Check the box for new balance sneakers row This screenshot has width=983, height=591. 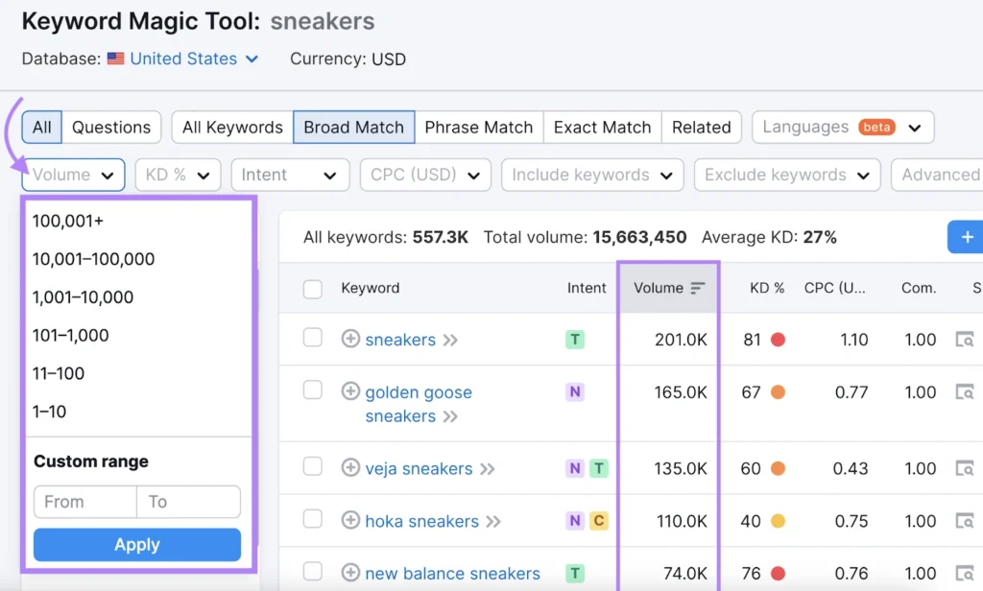coord(313,571)
